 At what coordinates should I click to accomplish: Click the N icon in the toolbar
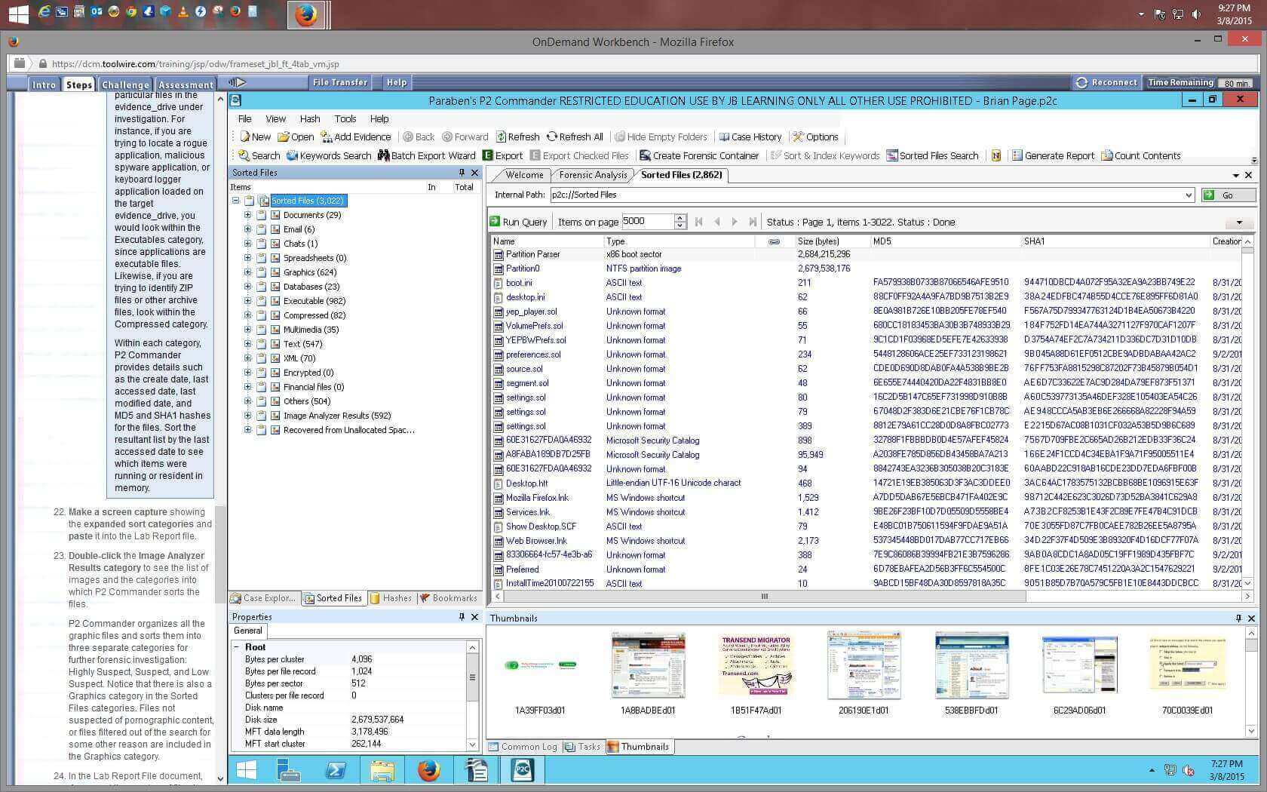[995, 155]
